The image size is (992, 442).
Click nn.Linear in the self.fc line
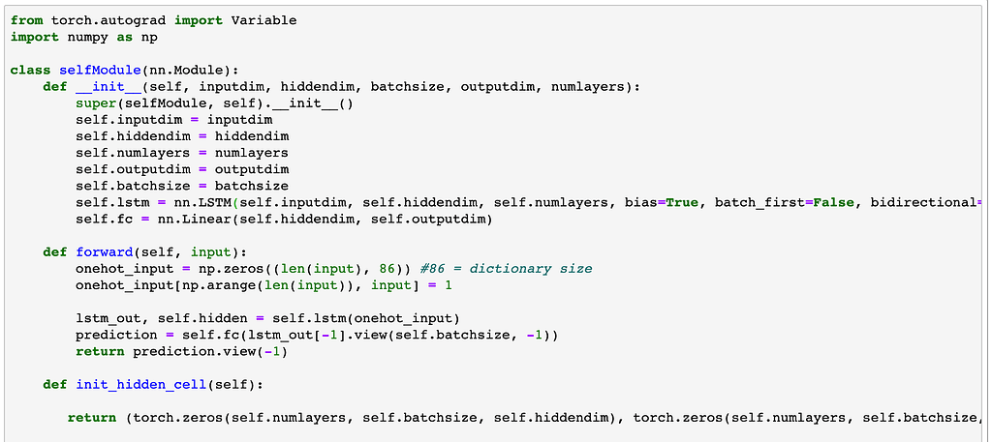[181, 219]
